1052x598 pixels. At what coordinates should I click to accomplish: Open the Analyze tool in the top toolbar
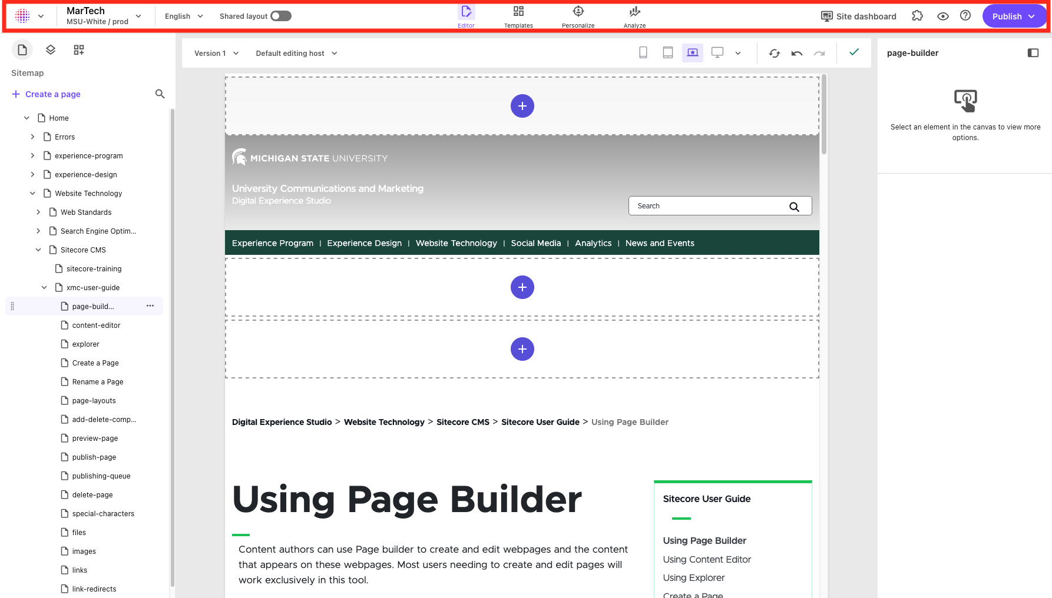click(634, 16)
